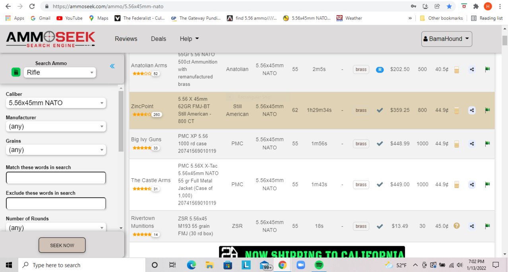Viewport: 508px width, 272px height.
Task: Open the Gmail bookmark
Action: point(40,18)
